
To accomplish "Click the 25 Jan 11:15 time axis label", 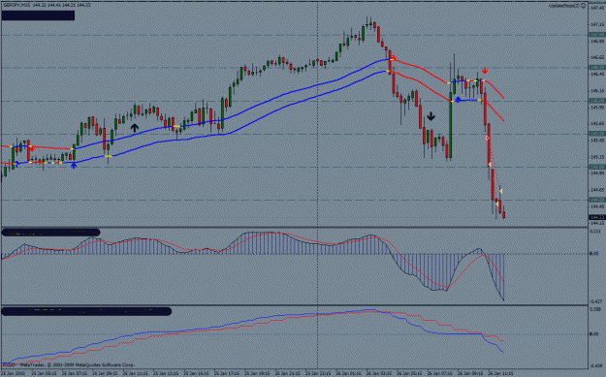I will point(135,373).
